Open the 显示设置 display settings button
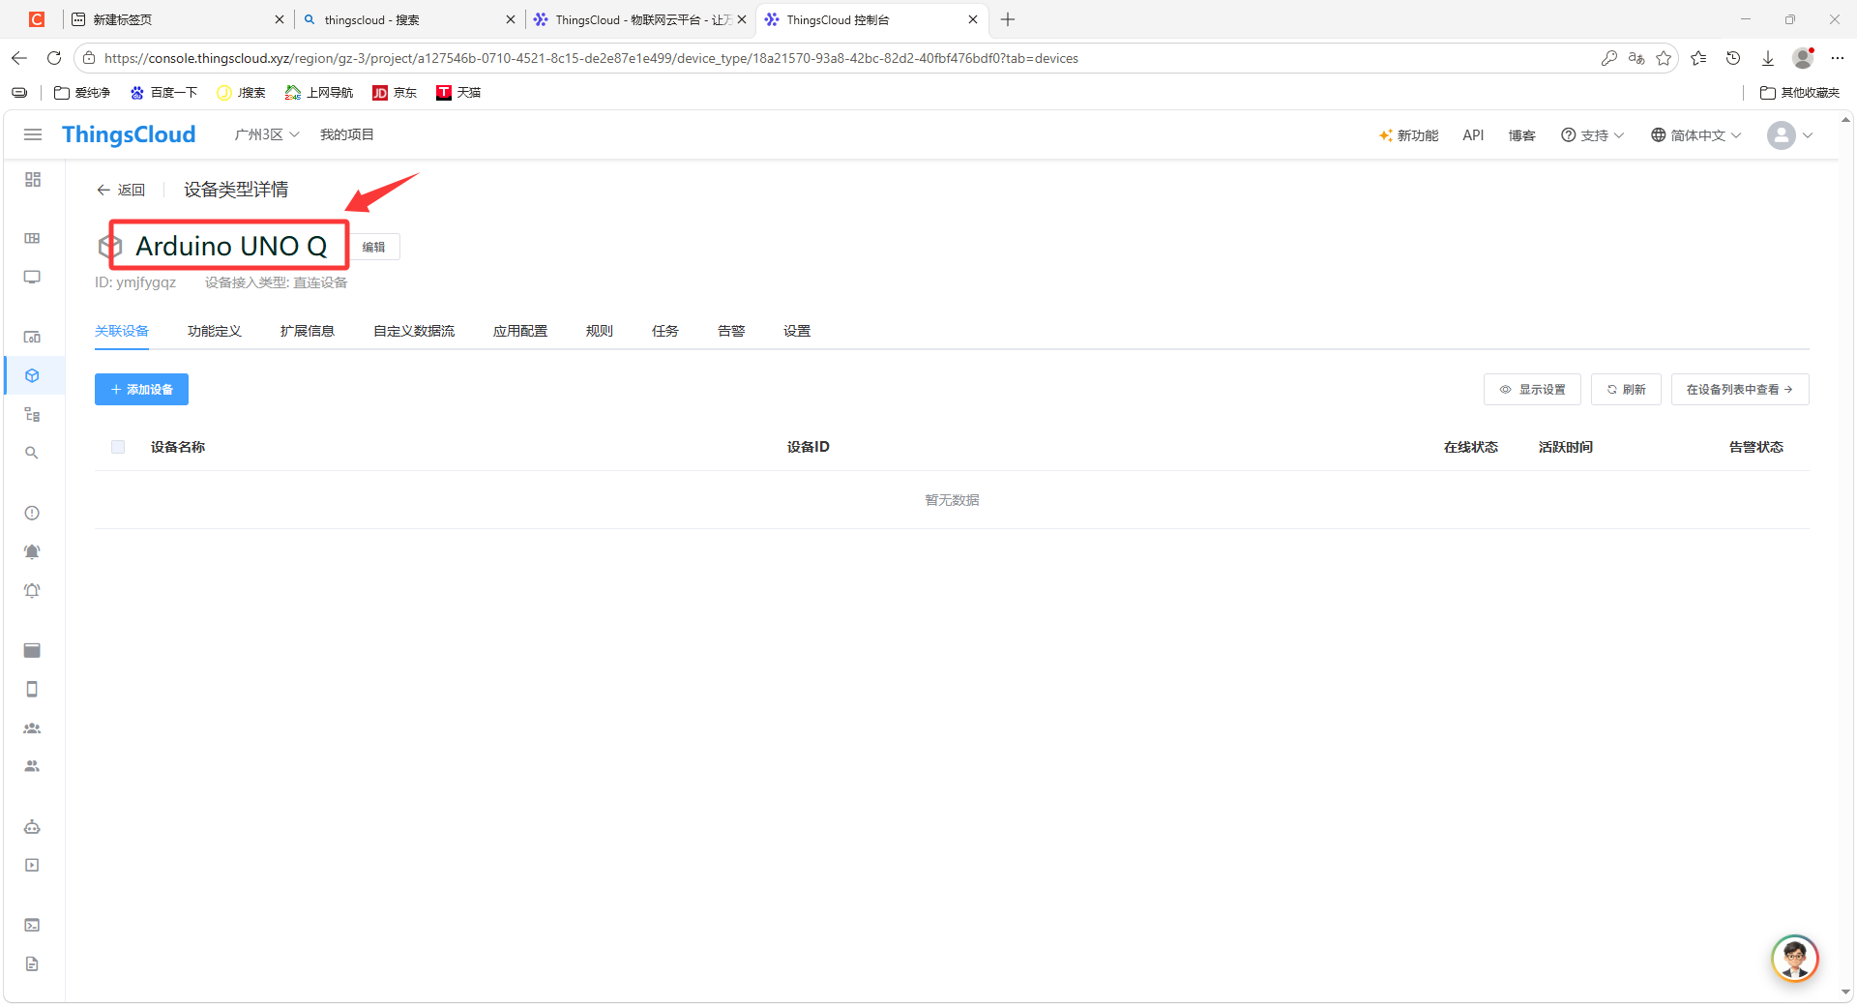The height and width of the screenshot is (1006, 1857). (1532, 390)
